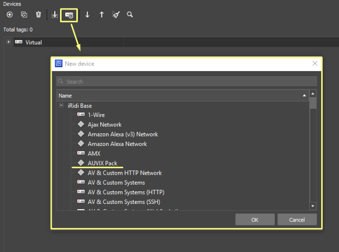This screenshot has height=252, width=339.
Task: Click the list scrollbar down arrow
Action: pyautogui.click(x=313, y=207)
